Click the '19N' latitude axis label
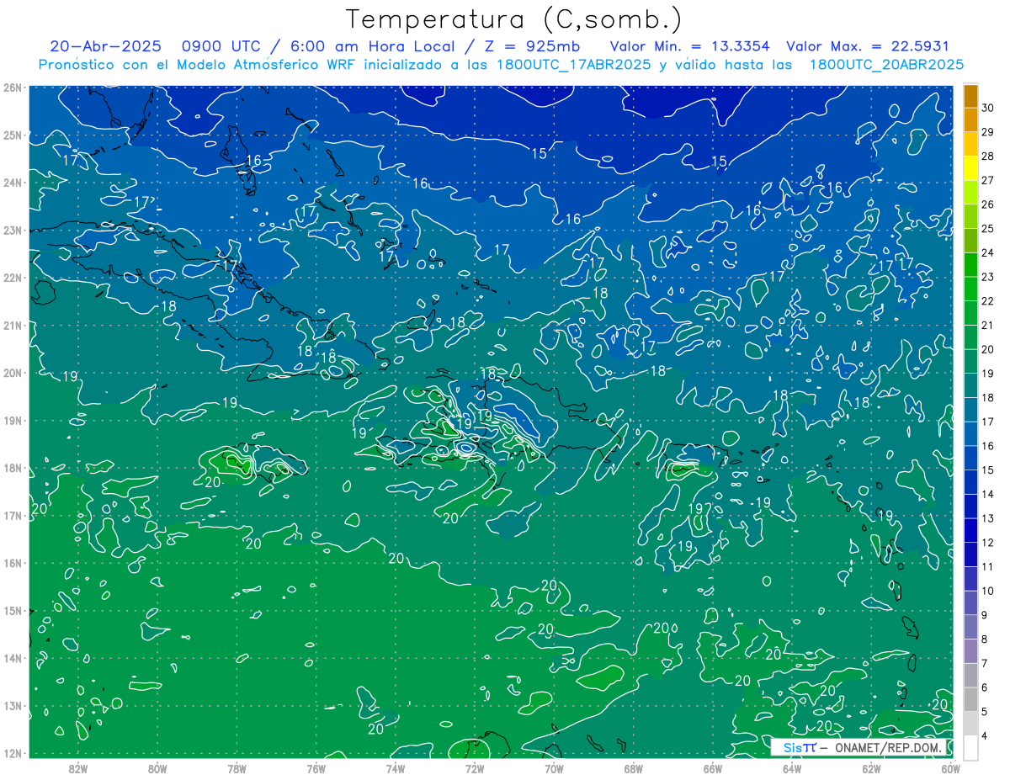 point(12,420)
